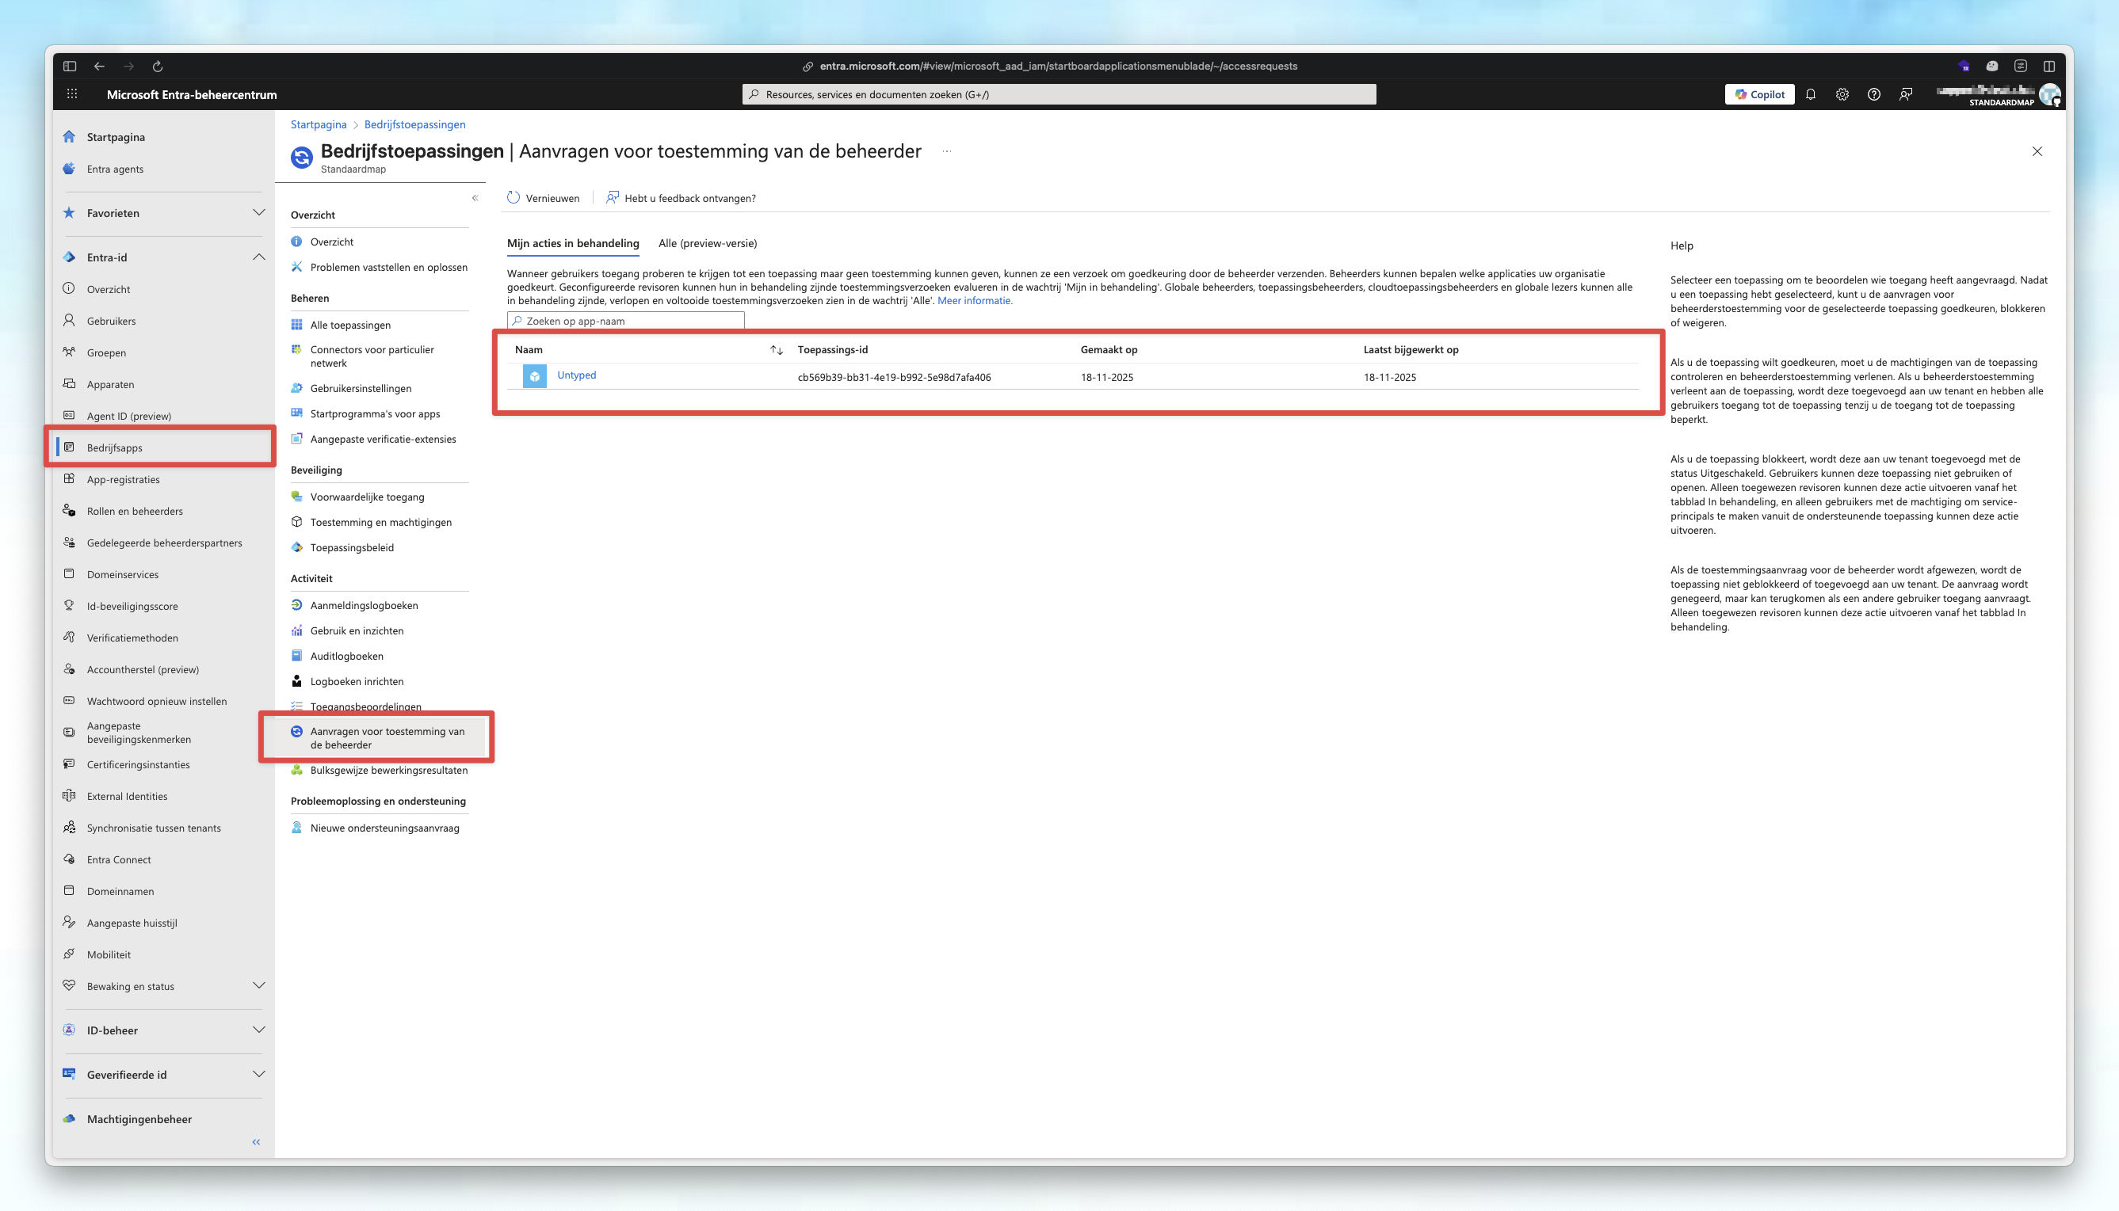The height and width of the screenshot is (1211, 2119).
Task: Click the Copilot icon in the top bar
Action: click(x=1758, y=94)
